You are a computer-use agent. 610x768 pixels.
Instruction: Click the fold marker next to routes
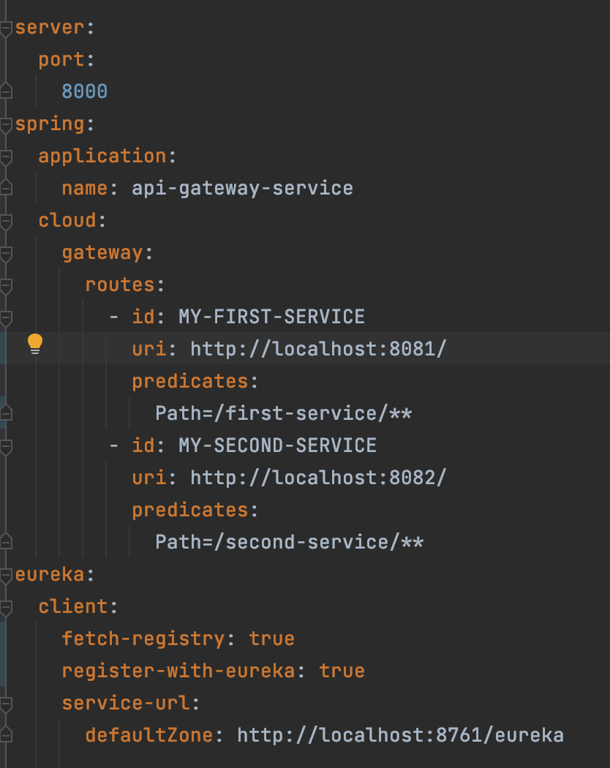pyautogui.click(x=6, y=285)
